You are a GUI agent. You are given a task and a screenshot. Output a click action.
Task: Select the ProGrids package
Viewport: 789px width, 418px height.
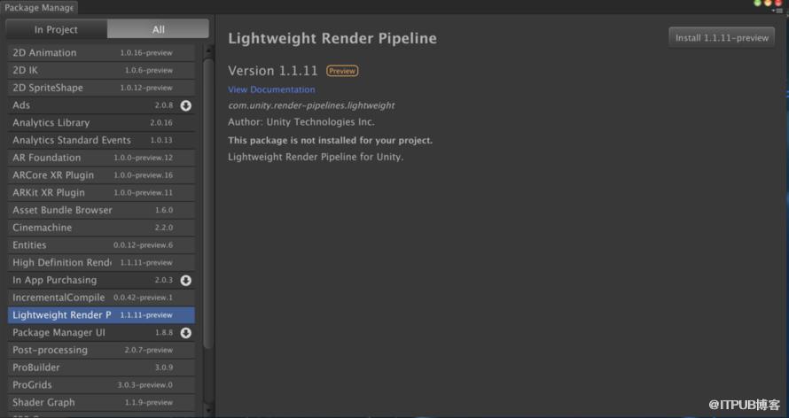101,385
